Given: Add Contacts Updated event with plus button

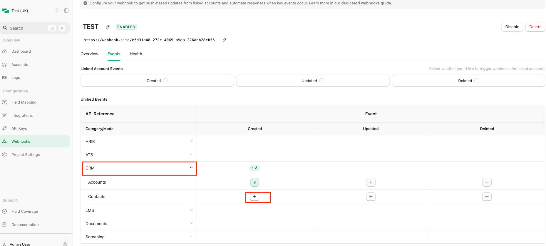Looking at the screenshot, I should 371,197.
